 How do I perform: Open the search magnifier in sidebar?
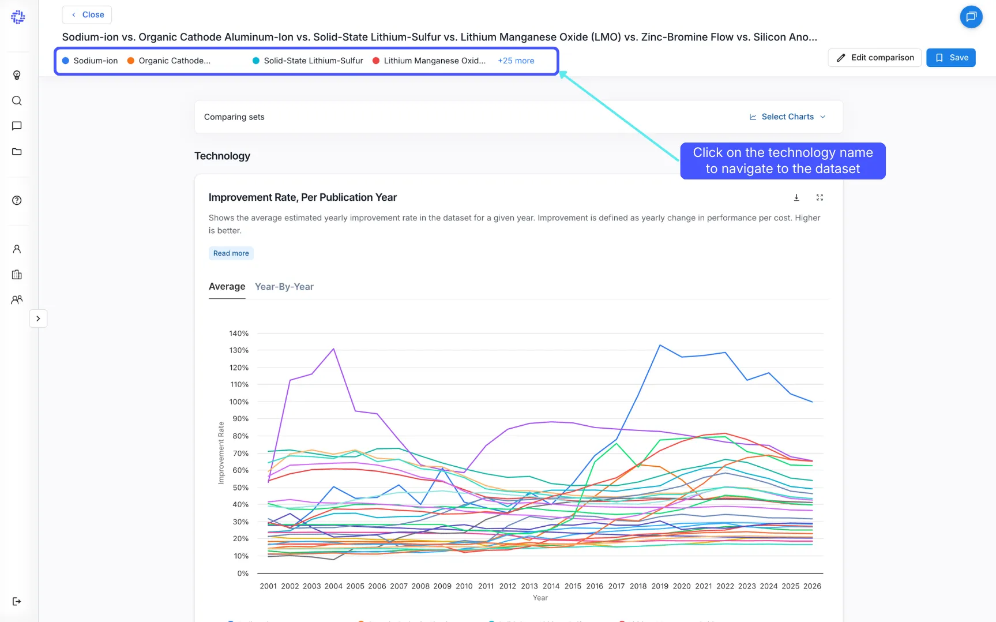[17, 100]
